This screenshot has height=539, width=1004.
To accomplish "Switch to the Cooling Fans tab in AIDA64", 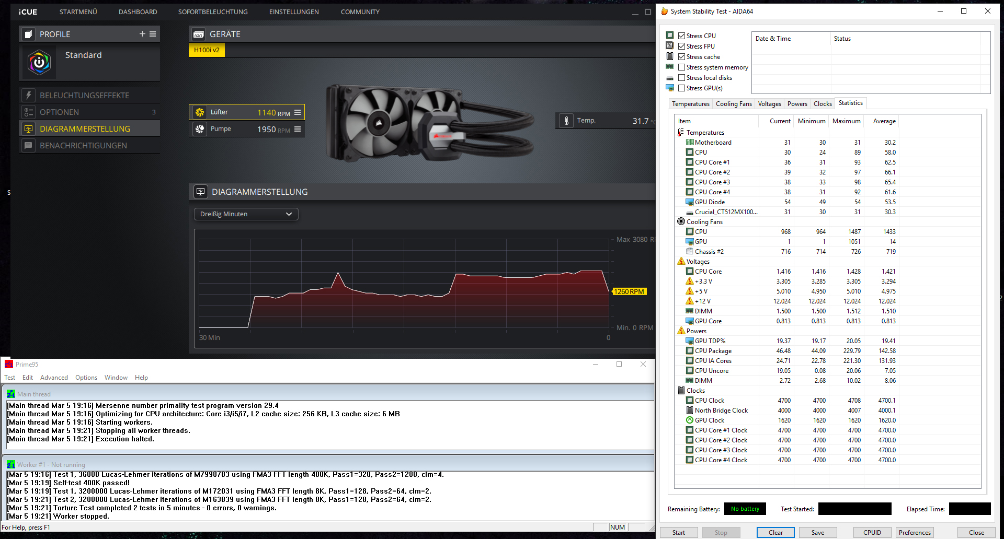I will [734, 104].
